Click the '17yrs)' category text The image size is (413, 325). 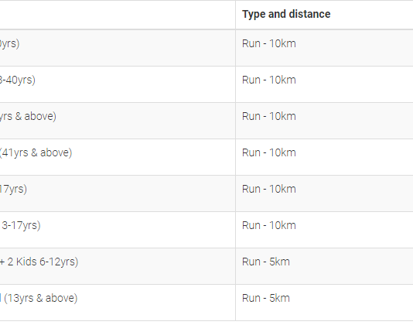coord(13,190)
